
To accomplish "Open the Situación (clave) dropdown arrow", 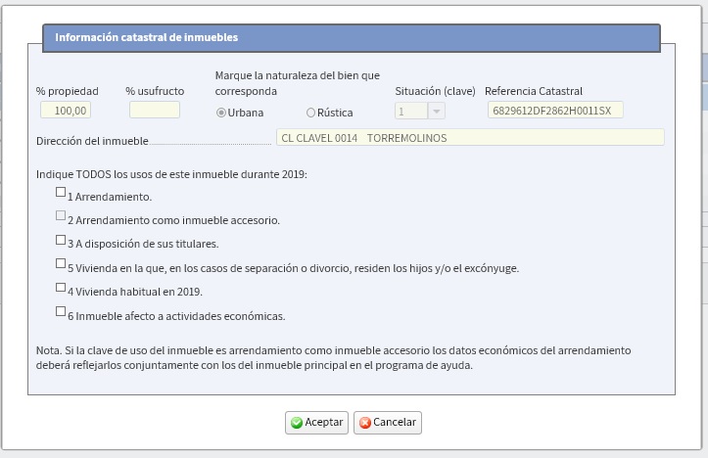I will click(436, 112).
